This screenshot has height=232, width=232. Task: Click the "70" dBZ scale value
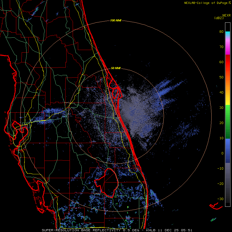tap(221, 47)
